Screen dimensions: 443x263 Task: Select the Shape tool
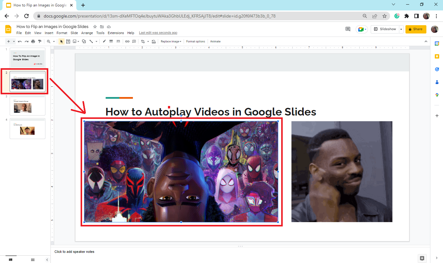(84, 41)
